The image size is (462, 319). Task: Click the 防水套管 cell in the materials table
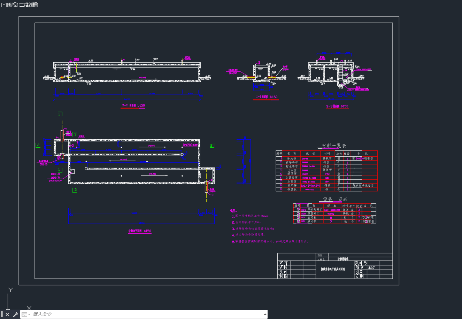pyautogui.click(x=292, y=166)
